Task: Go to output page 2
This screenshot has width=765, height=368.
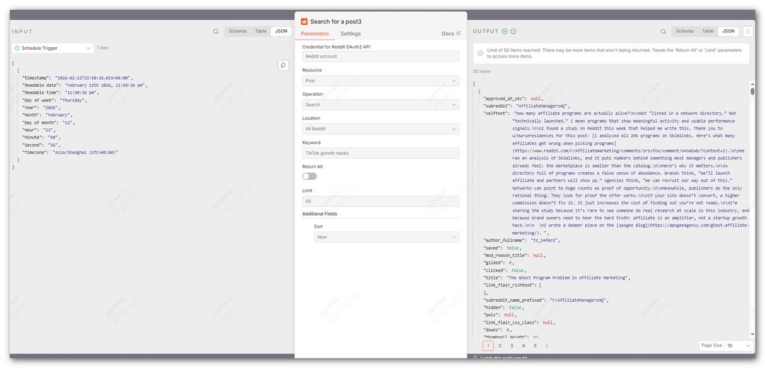Action: pos(500,346)
